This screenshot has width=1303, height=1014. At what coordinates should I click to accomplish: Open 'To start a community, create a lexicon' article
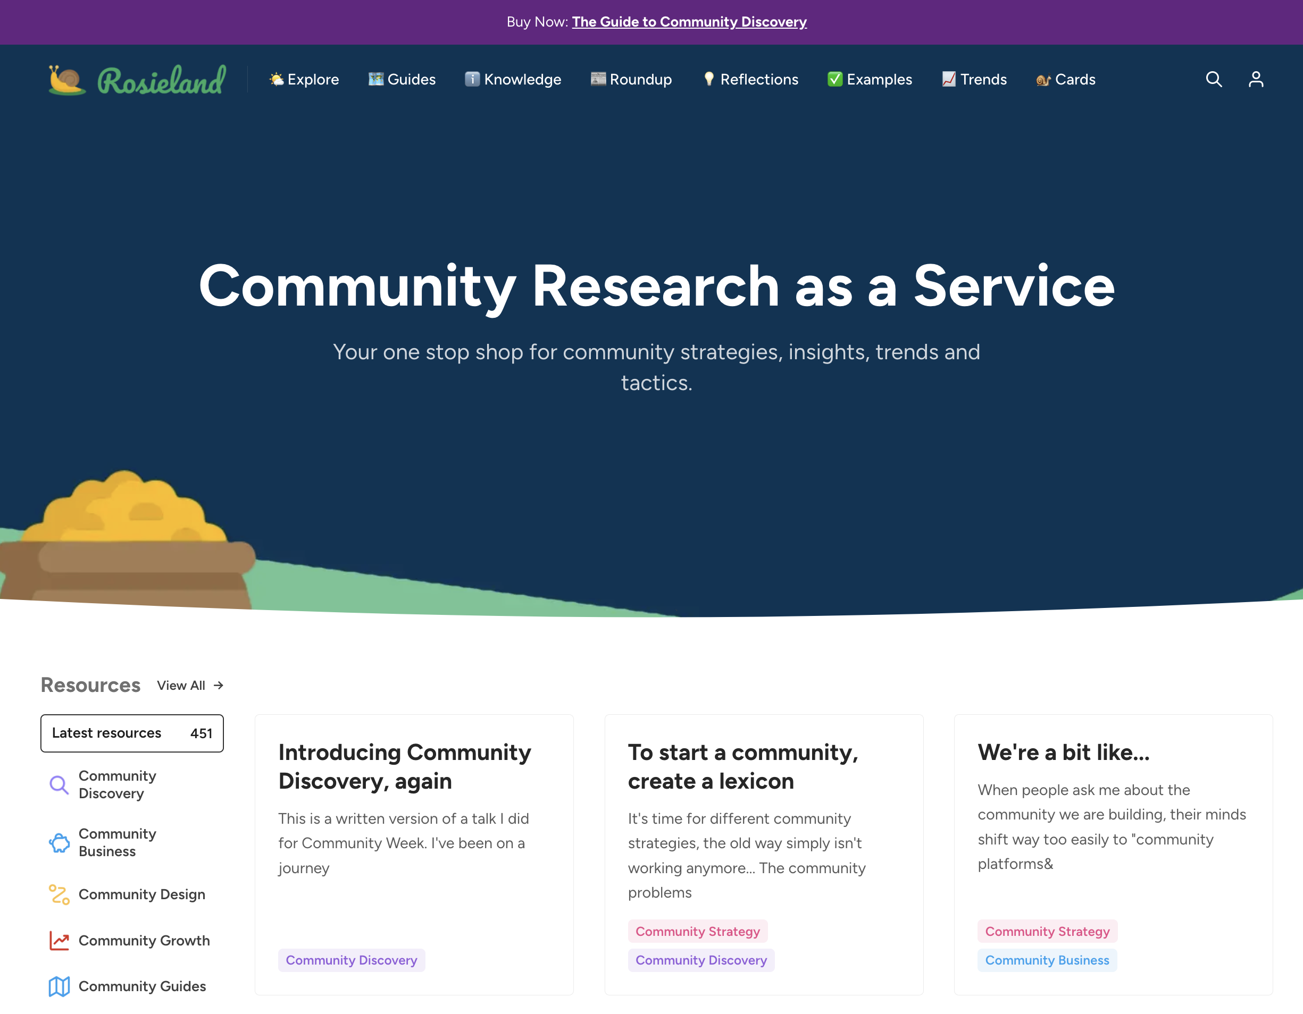point(743,766)
